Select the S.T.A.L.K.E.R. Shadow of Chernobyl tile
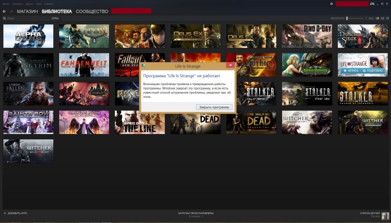 coord(363,93)
